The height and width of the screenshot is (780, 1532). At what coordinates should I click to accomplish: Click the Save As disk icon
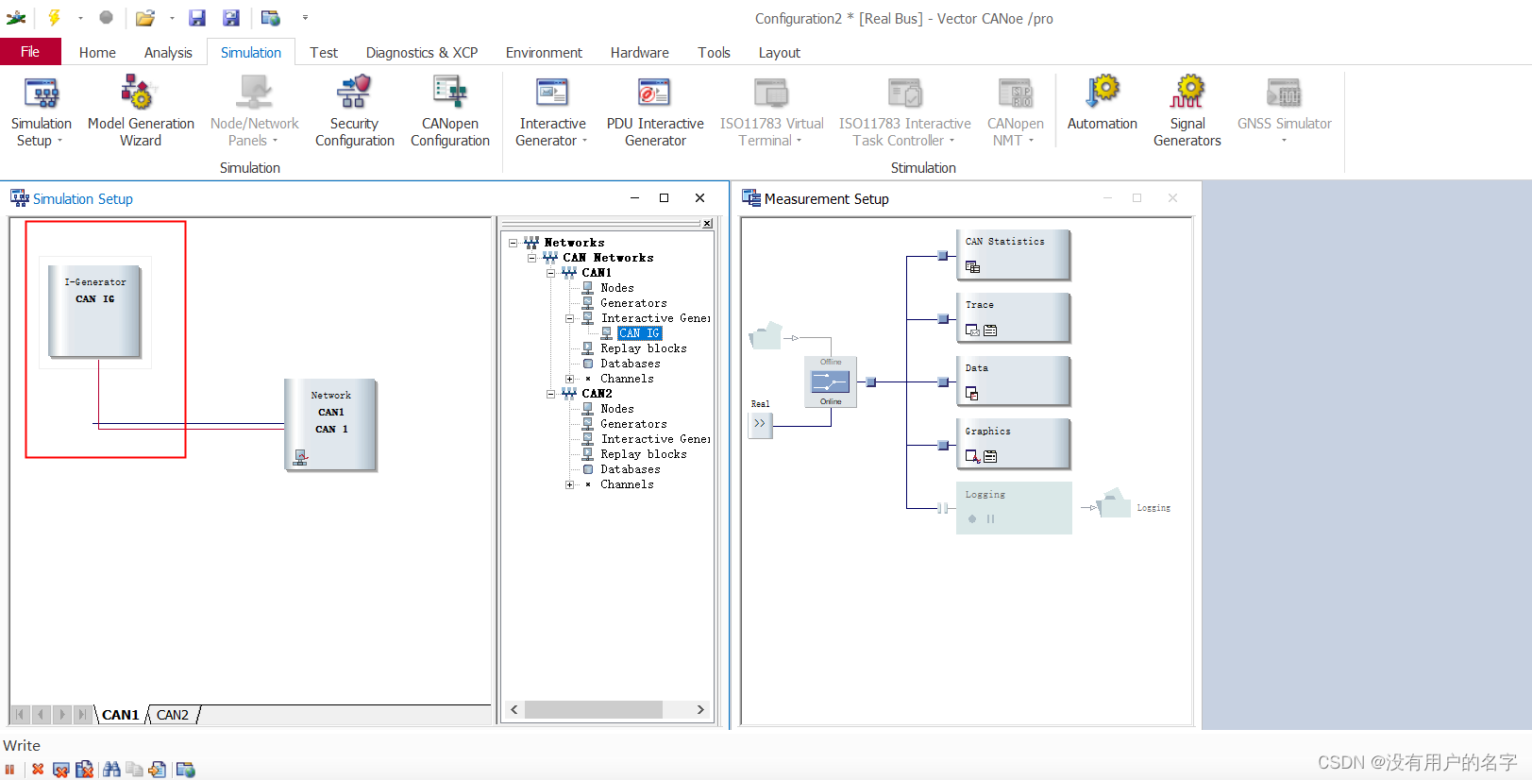click(231, 18)
